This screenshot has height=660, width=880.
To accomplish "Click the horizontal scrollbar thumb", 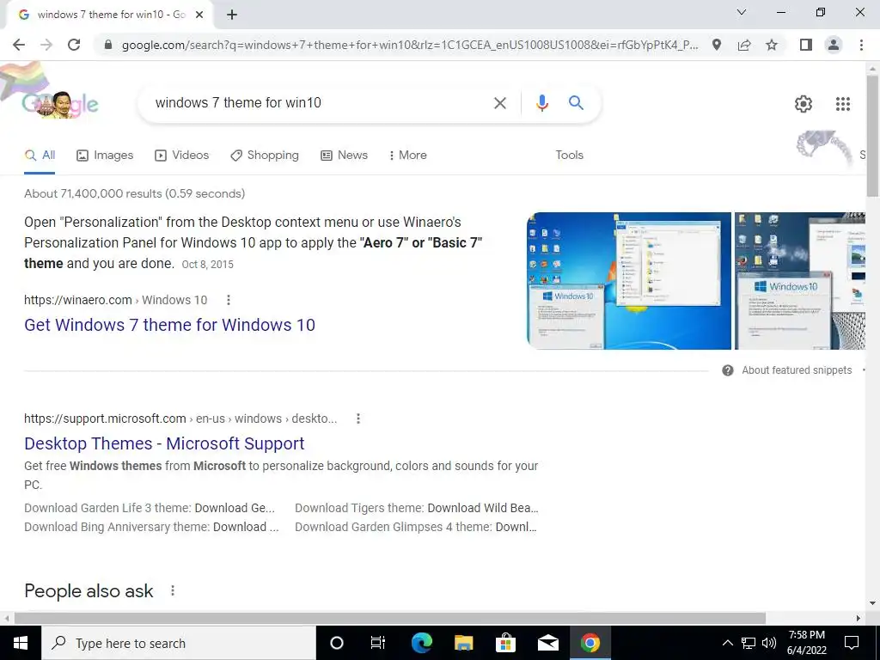I will [390, 618].
